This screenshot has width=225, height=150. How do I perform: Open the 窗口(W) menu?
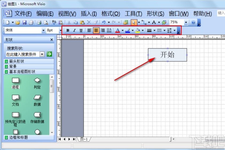point(179,14)
